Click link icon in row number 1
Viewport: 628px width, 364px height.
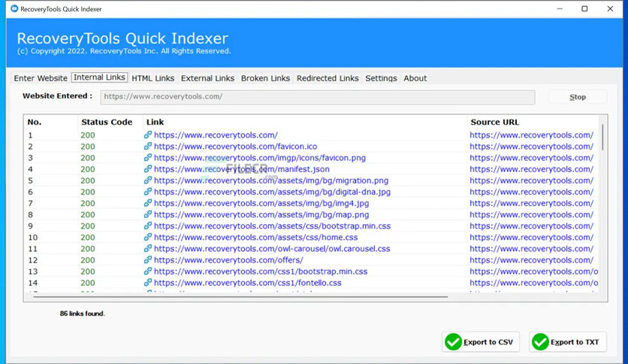point(148,135)
